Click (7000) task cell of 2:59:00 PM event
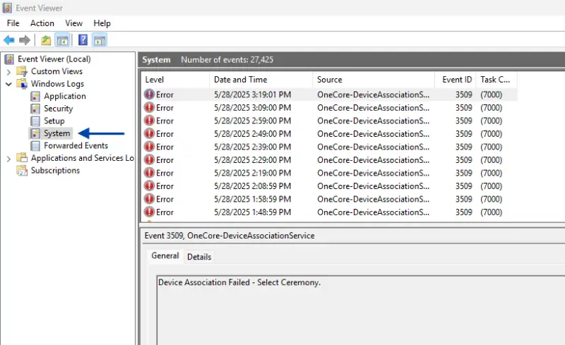The image size is (565, 345). click(491, 120)
